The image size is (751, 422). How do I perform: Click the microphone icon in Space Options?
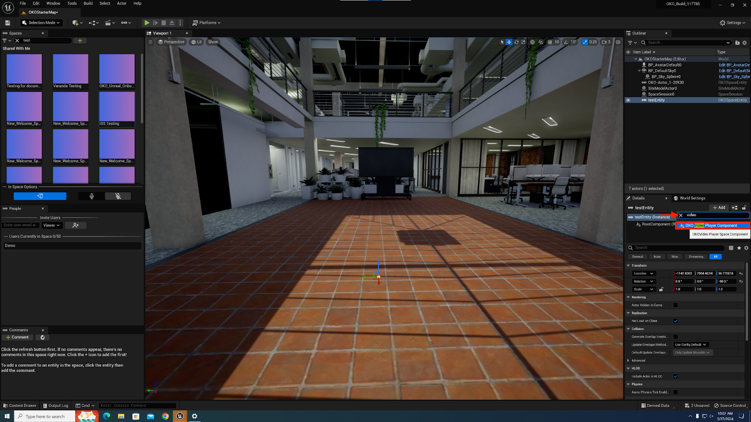tap(92, 196)
